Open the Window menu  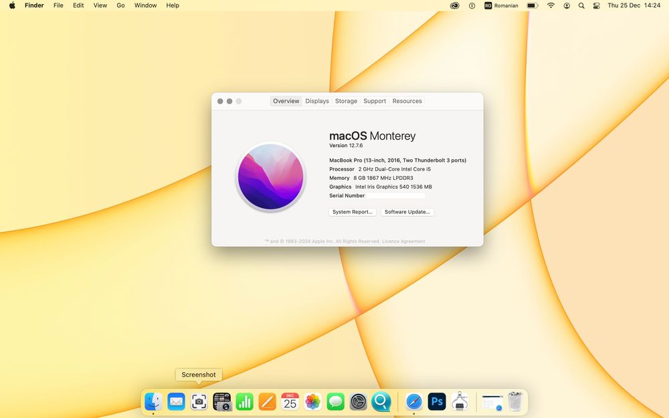[145, 5]
